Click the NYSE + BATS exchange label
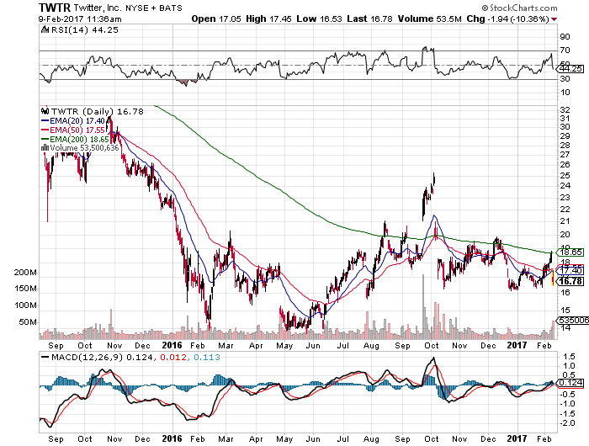The height and width of the screenshot is (446, 589). click(x=154, y=8)
